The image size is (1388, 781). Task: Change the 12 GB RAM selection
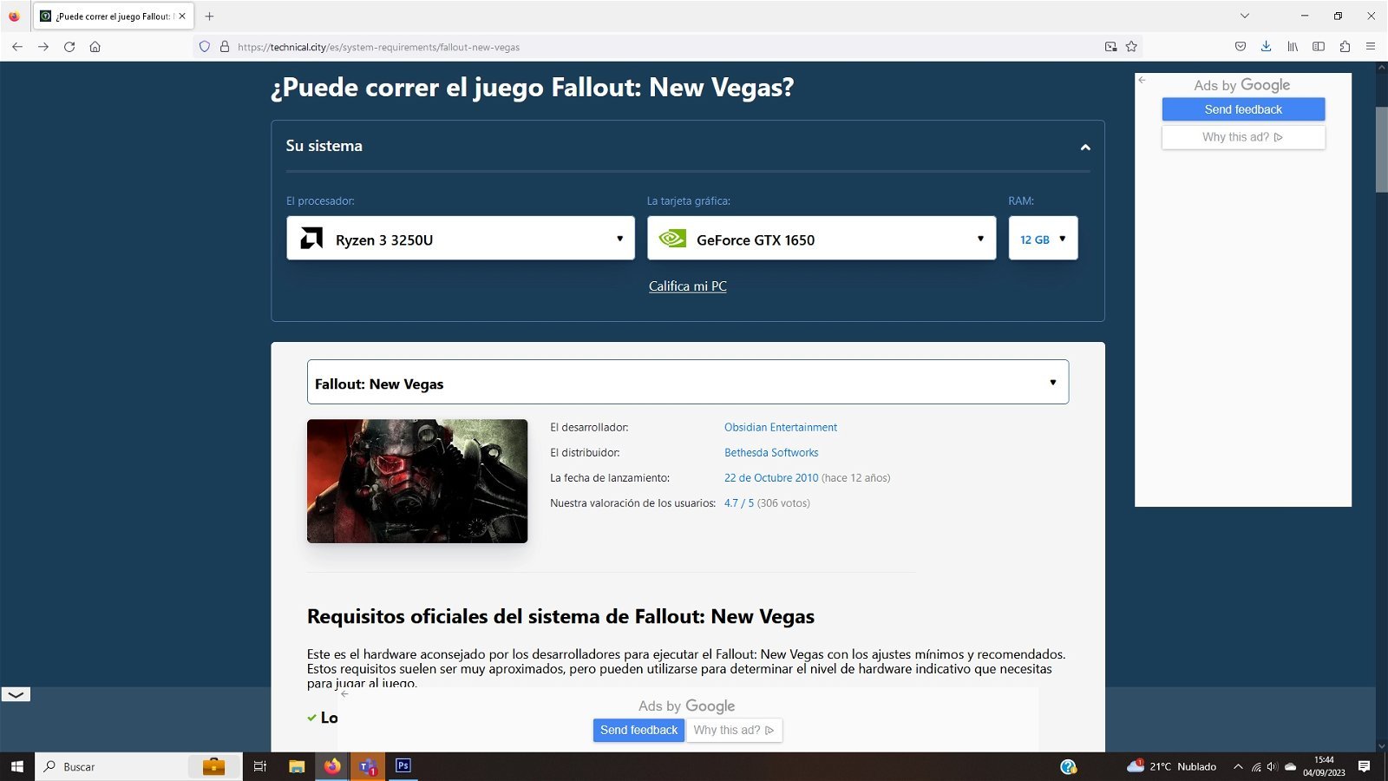coord(1043,238)
